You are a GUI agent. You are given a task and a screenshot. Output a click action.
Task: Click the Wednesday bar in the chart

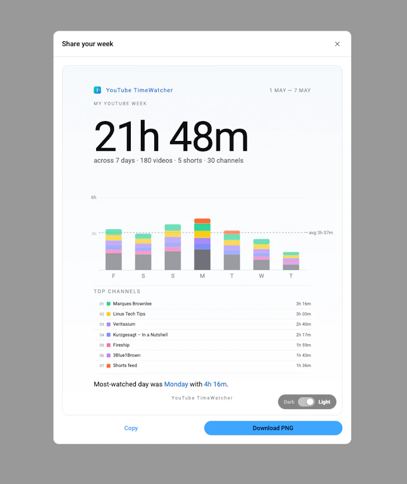pos(261,254)
